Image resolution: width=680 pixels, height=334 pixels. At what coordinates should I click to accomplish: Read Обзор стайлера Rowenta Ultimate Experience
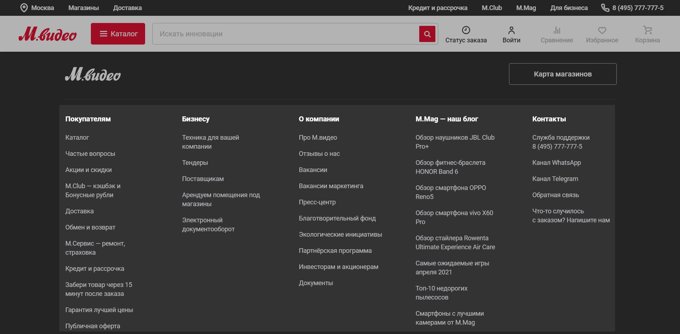[x=455, y=242]
